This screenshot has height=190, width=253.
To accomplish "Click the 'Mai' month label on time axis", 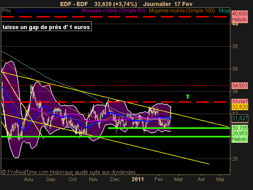I will [x=220, y=179].
